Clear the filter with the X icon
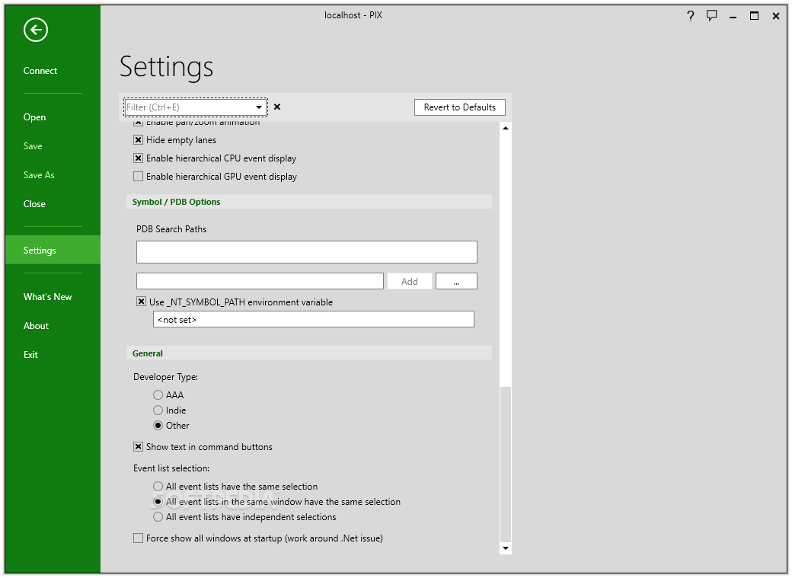792x578 pixels. [x=276, y=107]
